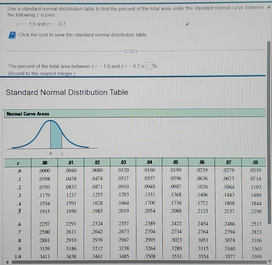Image resolution: width=272 pixels, height=265 pixels.
Task: Select table value .3413 in row 1.0
Action: (x=44, y=257)
